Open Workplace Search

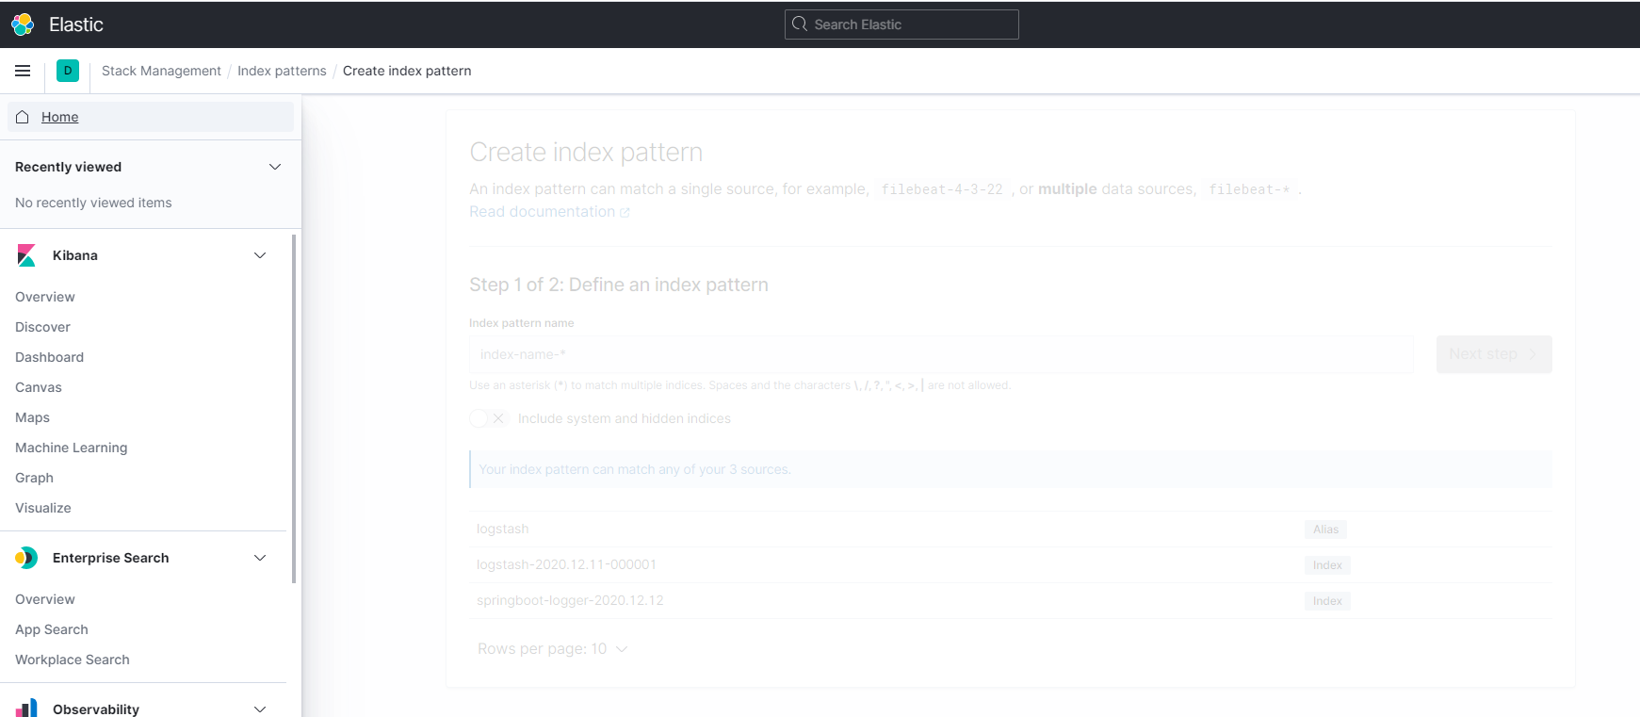tap(73, 660)
